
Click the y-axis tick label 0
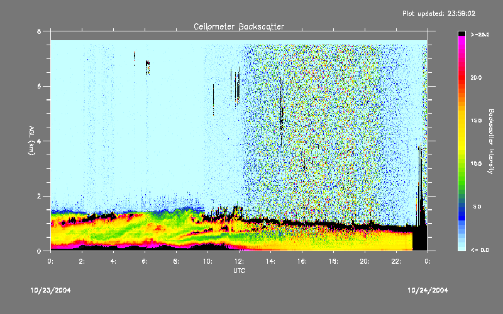point(39,251)
